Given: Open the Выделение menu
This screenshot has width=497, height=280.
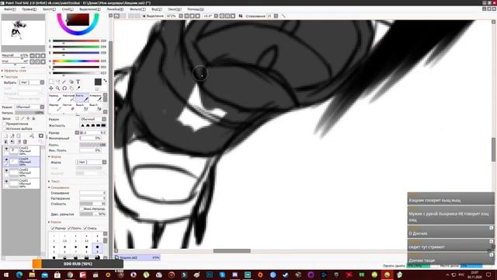Looking at the screenshot, I should click(90, 9).
